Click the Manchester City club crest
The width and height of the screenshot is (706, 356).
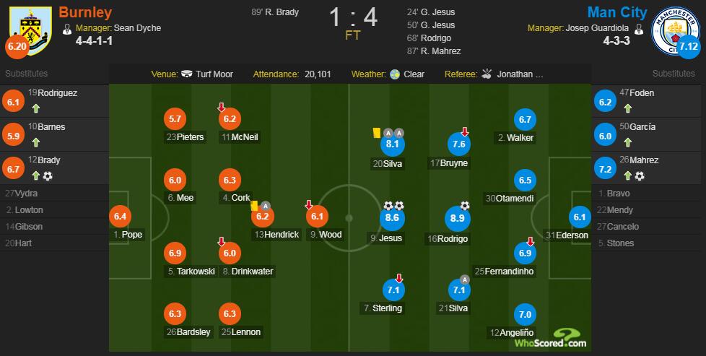tap(674, 30)
